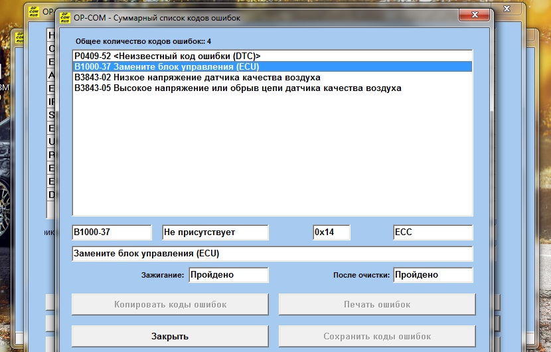Click the 'Закрыть' button
Screen dimensions: 551x352
170,336
